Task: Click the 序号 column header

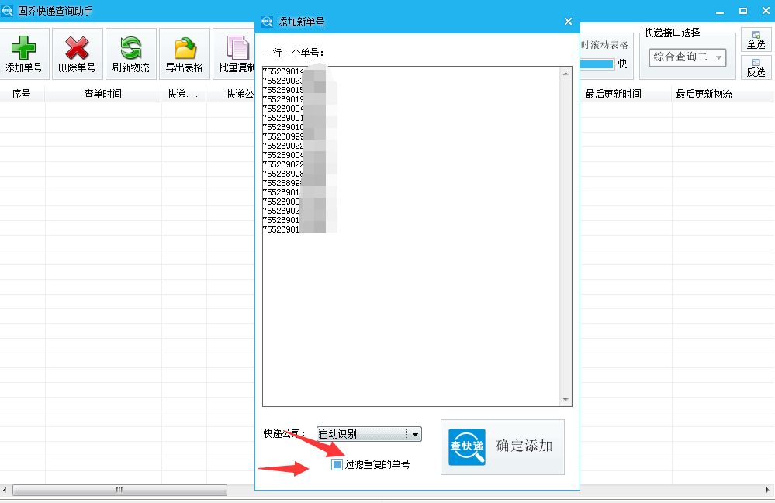Action: [22, 94]
